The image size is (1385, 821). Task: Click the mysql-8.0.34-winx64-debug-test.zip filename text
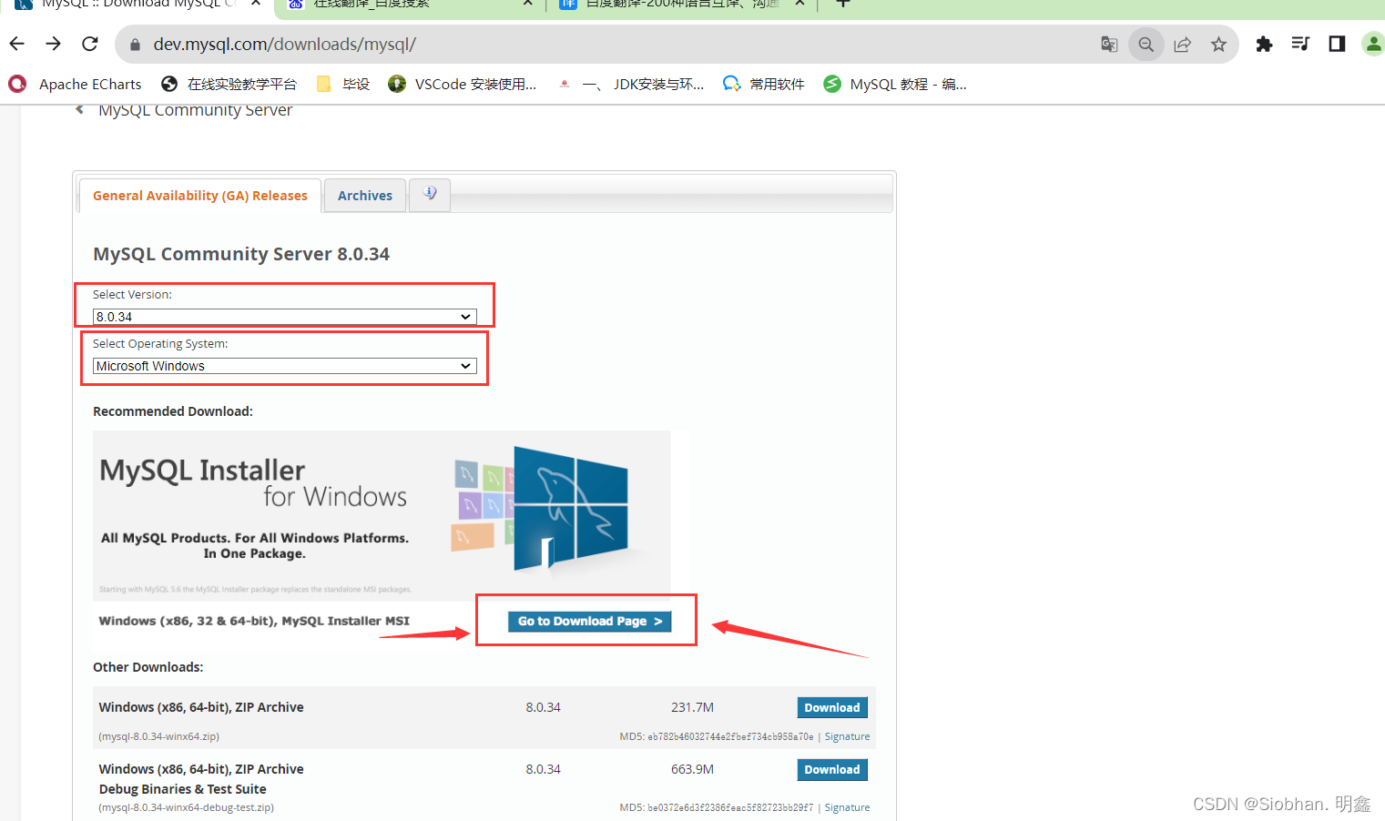[x=186, y=807]
